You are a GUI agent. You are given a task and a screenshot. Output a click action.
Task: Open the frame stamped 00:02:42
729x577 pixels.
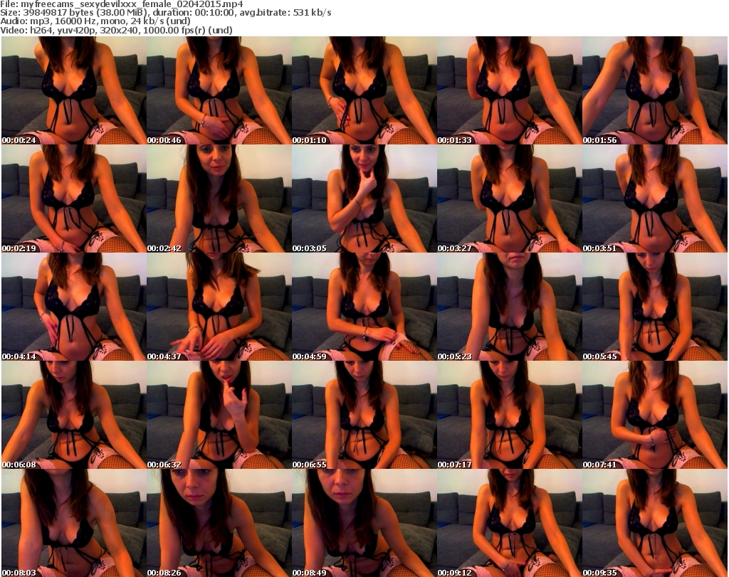[219, 198]
